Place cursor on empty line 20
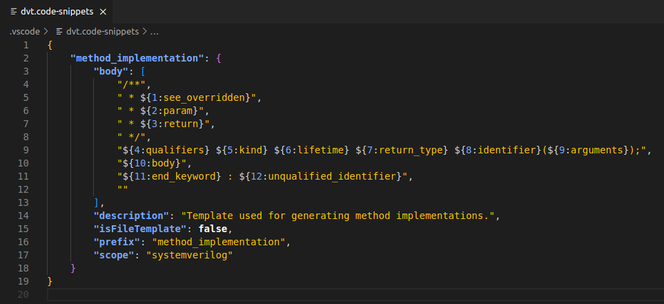This screenshot has height=304, width=664. (355, 294)
